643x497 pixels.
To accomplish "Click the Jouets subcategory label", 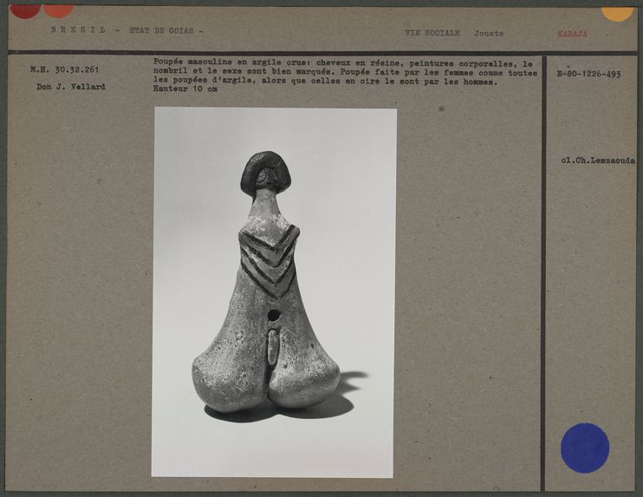I will click(x=488, y=33).
